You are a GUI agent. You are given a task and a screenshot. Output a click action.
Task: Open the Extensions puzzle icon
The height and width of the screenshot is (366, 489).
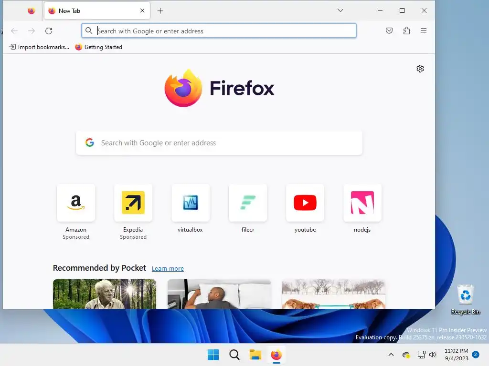[x=406, y=30]
